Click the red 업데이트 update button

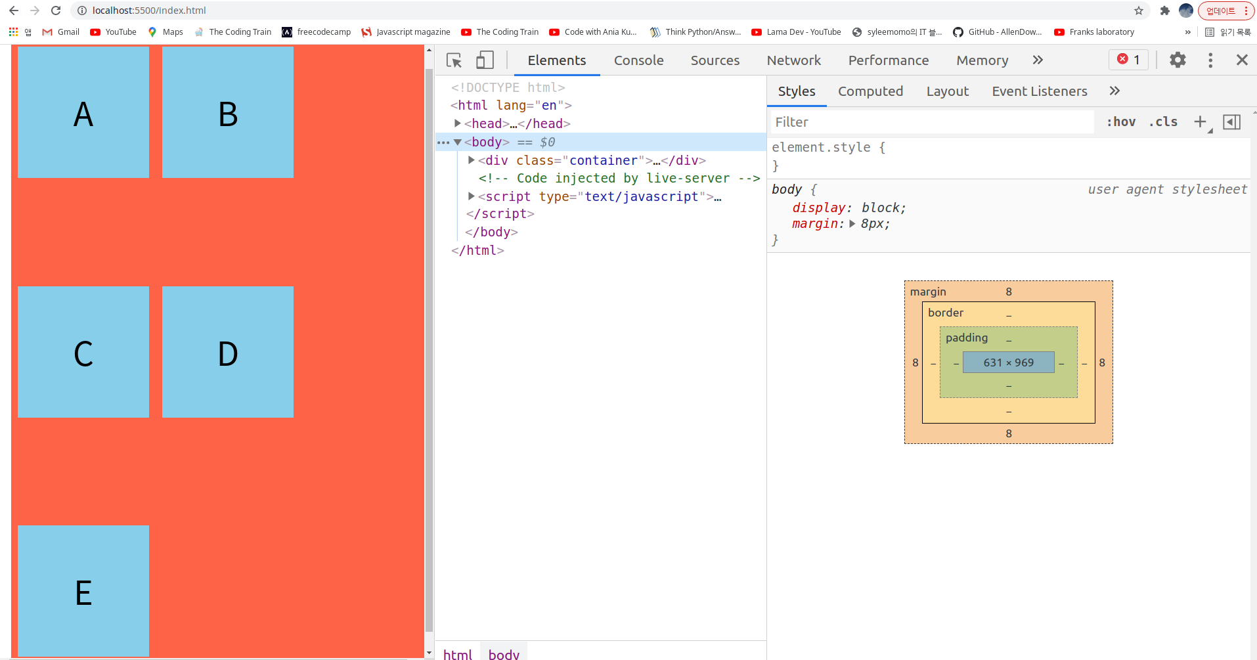pos(1226,11)
